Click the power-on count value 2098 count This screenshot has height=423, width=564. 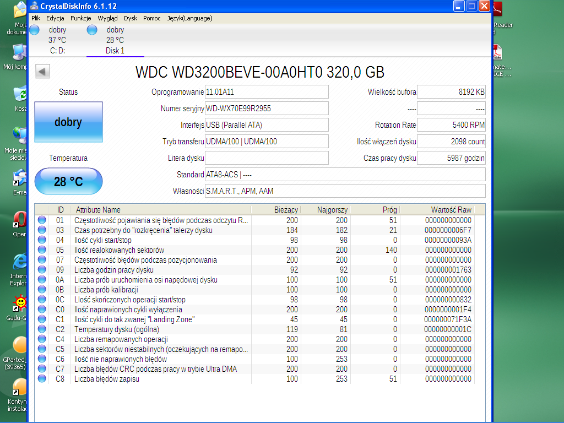pos(452,142)
